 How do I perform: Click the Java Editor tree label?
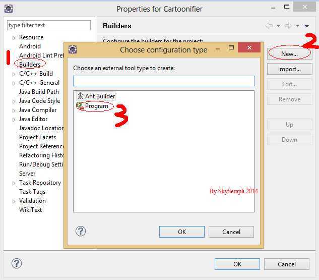[x=33, y=119]
